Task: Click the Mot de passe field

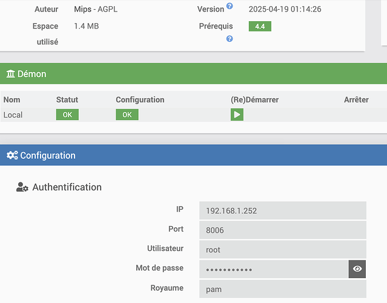Action: 273,269
